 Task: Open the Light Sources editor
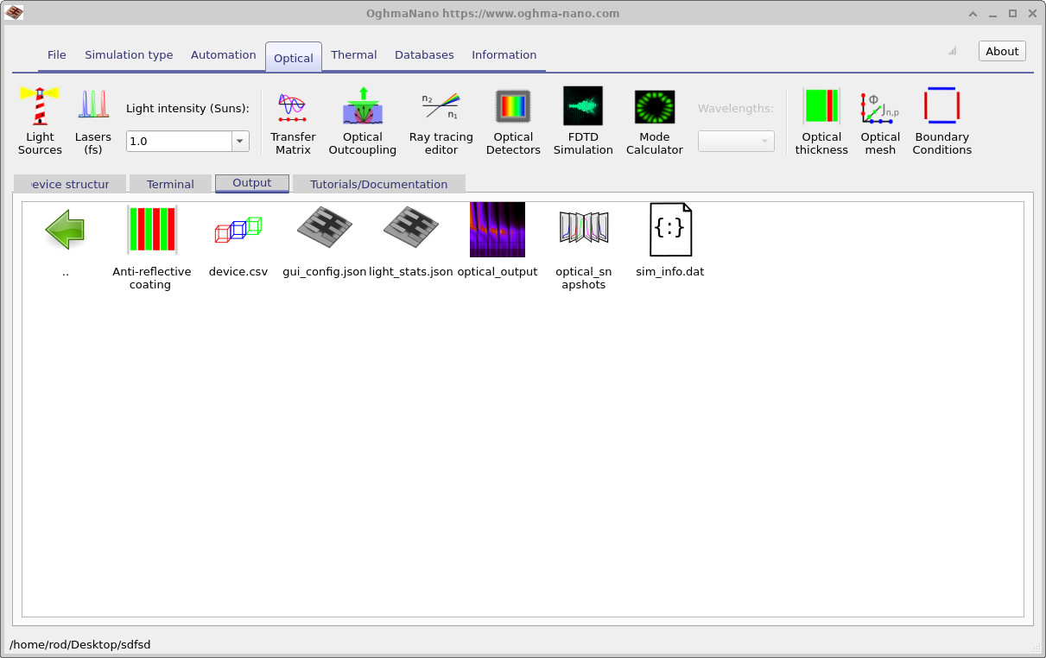tap(40, 121)
